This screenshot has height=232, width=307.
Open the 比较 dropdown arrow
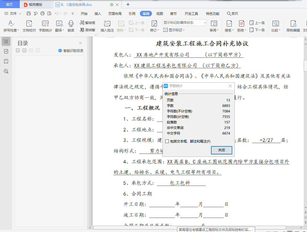pyautogui.click(x=280, y=30)
